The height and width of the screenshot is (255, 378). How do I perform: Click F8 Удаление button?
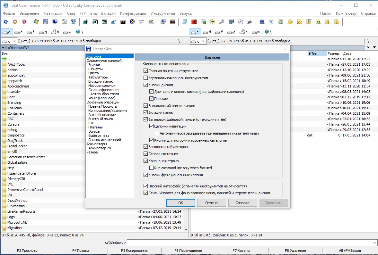pyautogui.click(x=295, y=251)
